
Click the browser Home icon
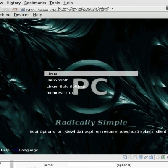(15, 10)
